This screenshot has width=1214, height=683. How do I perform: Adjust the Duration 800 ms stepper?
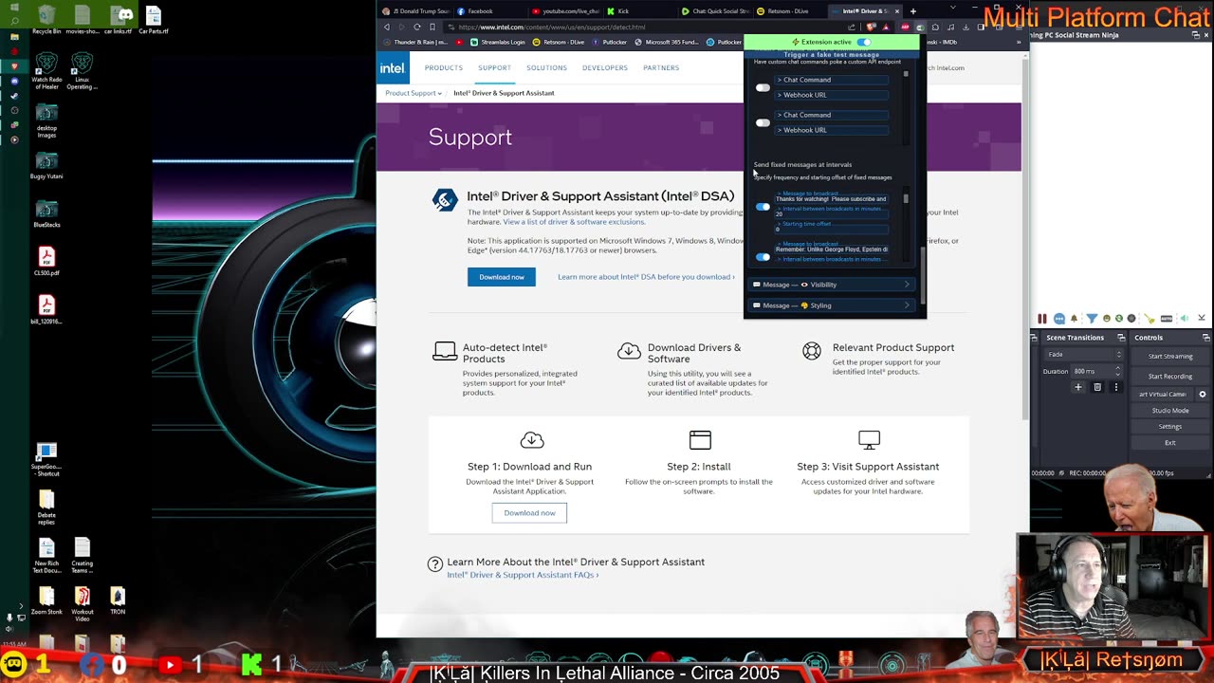coord(1119,371)
